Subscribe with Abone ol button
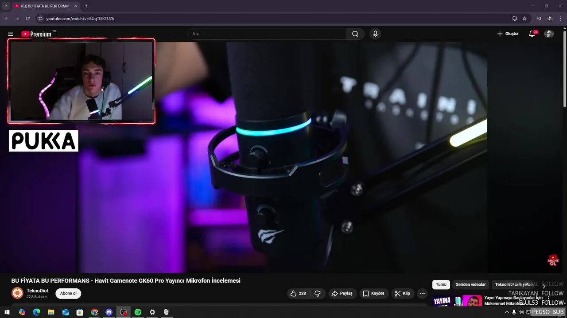The width and height of the screenshot is (567, 318). pos(68,293)
